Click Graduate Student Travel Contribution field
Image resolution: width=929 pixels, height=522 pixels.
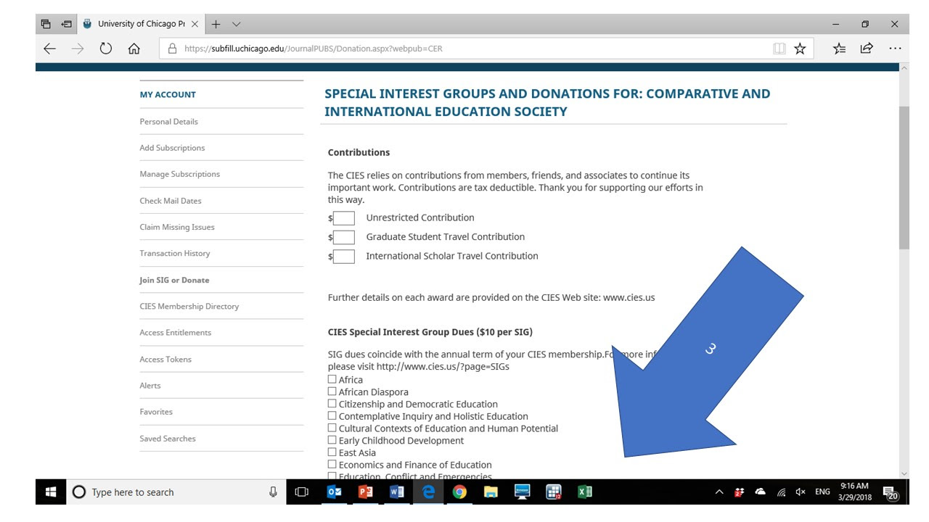pos(344,237)
